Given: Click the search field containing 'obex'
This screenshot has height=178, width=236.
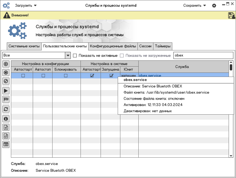Looking at the screenshot, I should click(x=203, y=55).
